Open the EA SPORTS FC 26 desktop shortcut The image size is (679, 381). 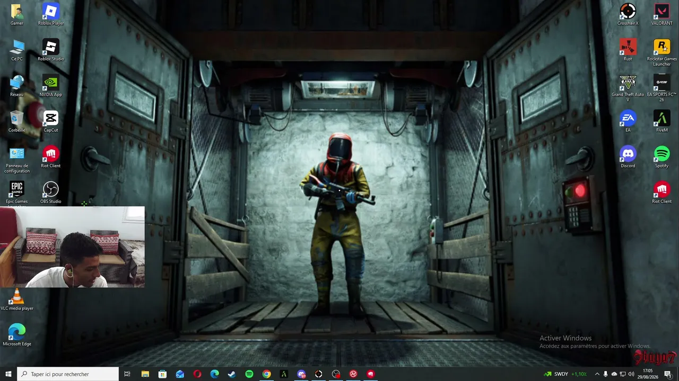pos(662,88)
